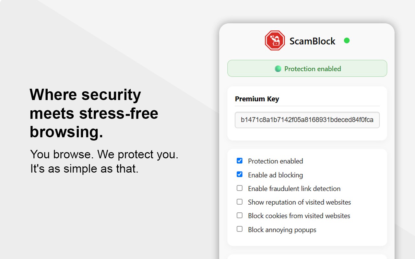Click the Premium Key heading

click(257, 99)
